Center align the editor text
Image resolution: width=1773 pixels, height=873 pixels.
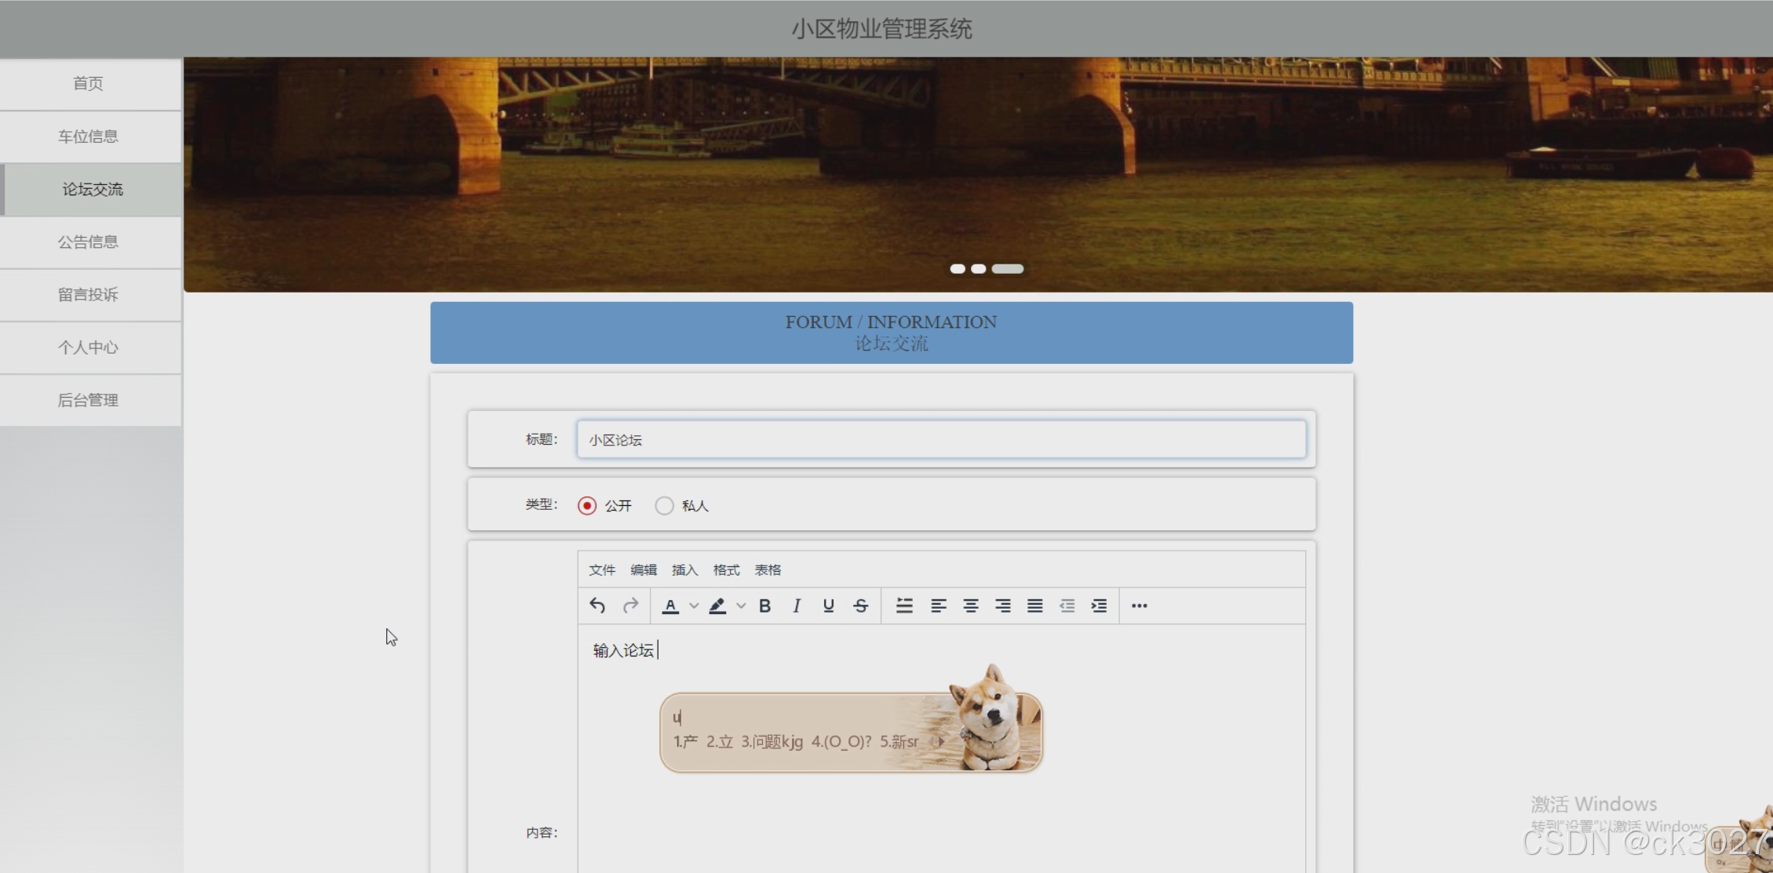pos(971,606)
